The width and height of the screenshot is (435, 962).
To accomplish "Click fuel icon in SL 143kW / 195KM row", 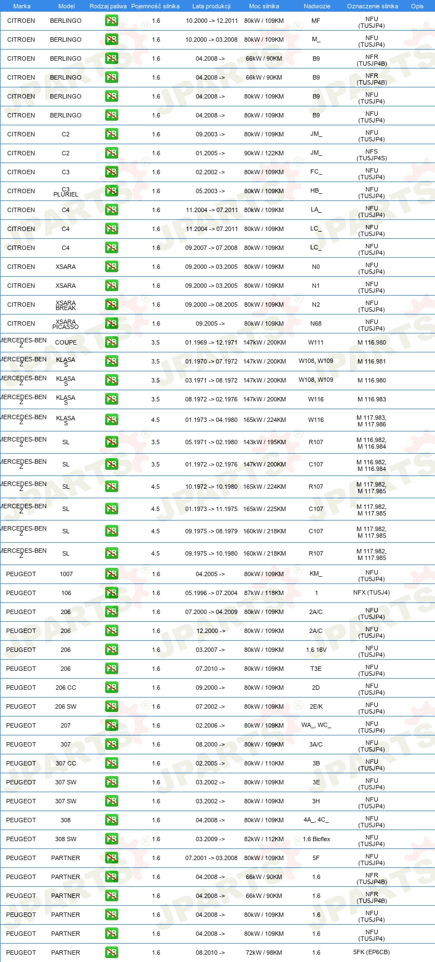I will 112,442.
